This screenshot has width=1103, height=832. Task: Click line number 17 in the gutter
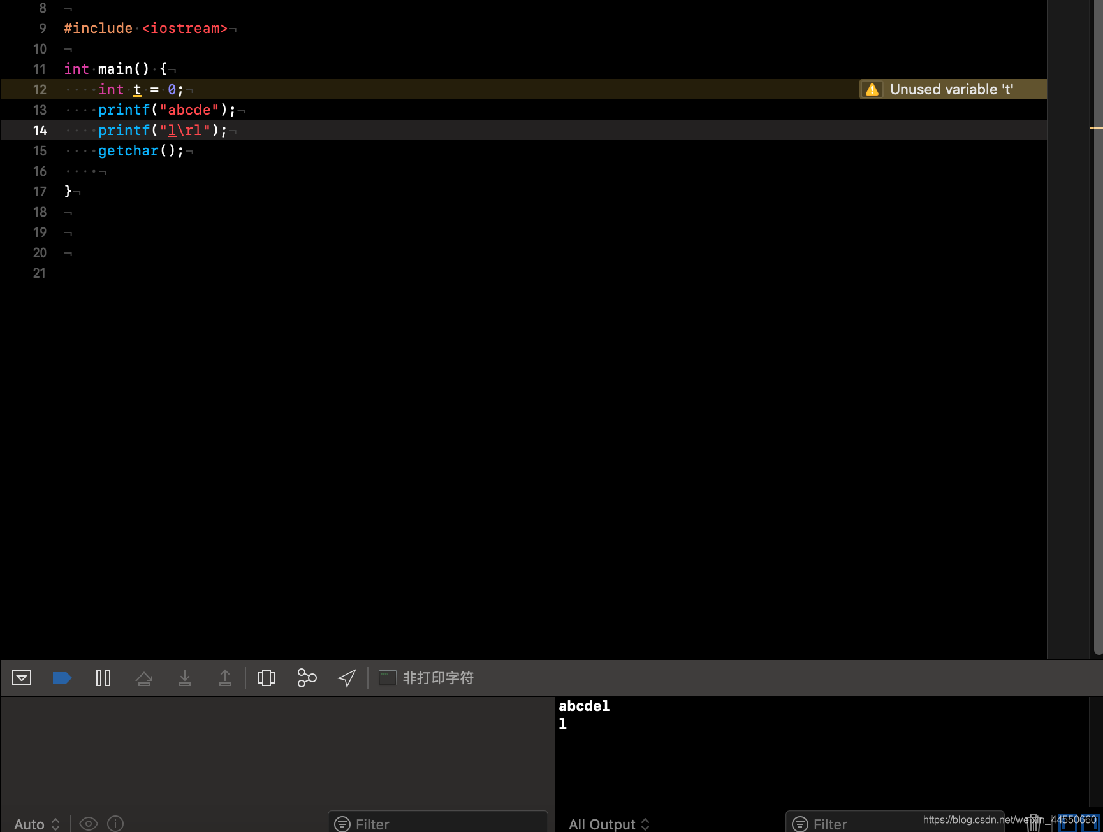tap(40, 192)
